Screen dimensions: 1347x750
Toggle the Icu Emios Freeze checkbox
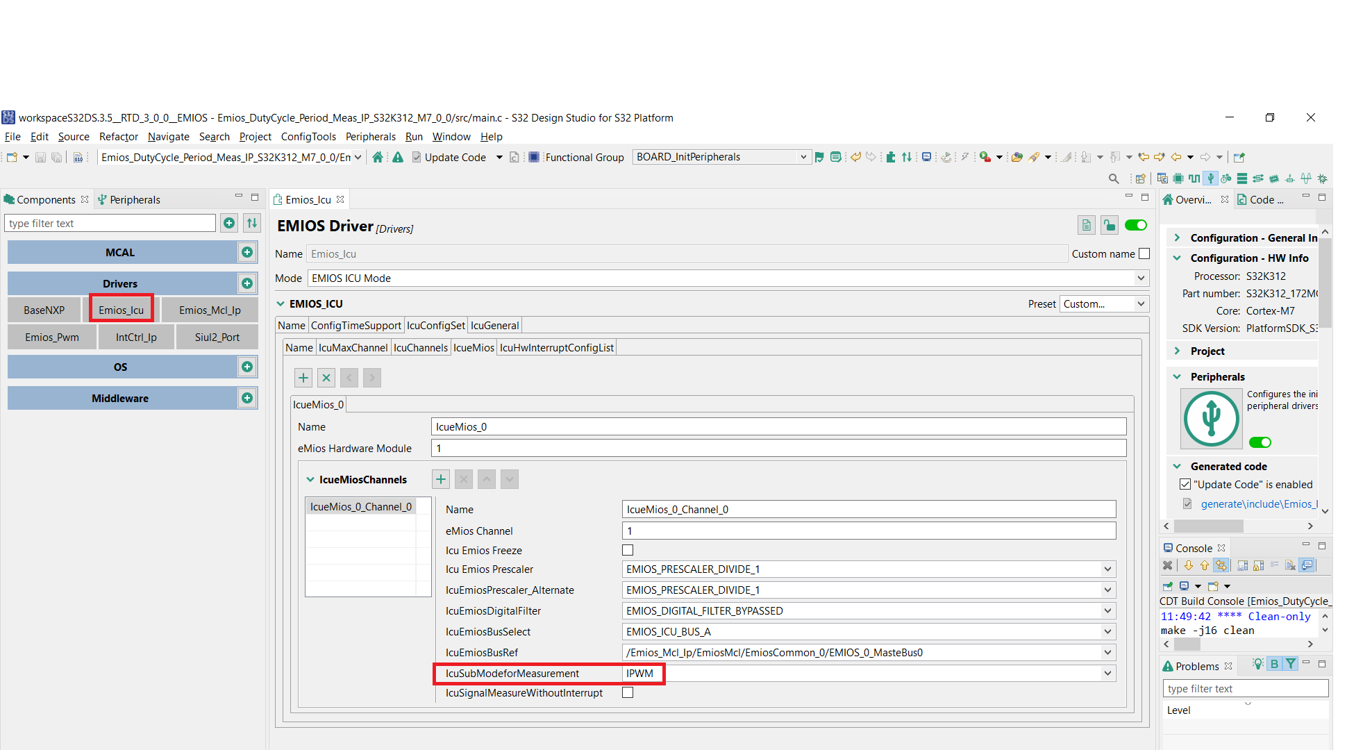[x=628, y=549]
